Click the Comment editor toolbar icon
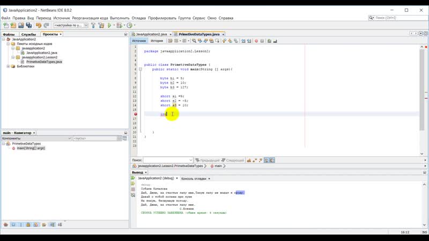The image size is (429, 241). 269,41
